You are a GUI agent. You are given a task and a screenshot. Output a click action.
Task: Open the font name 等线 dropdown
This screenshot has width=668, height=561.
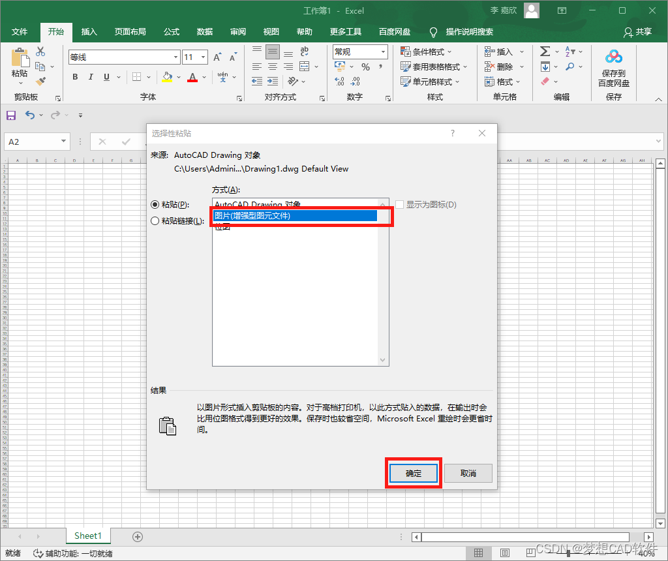pyautogui.click(x=175, y=57)
